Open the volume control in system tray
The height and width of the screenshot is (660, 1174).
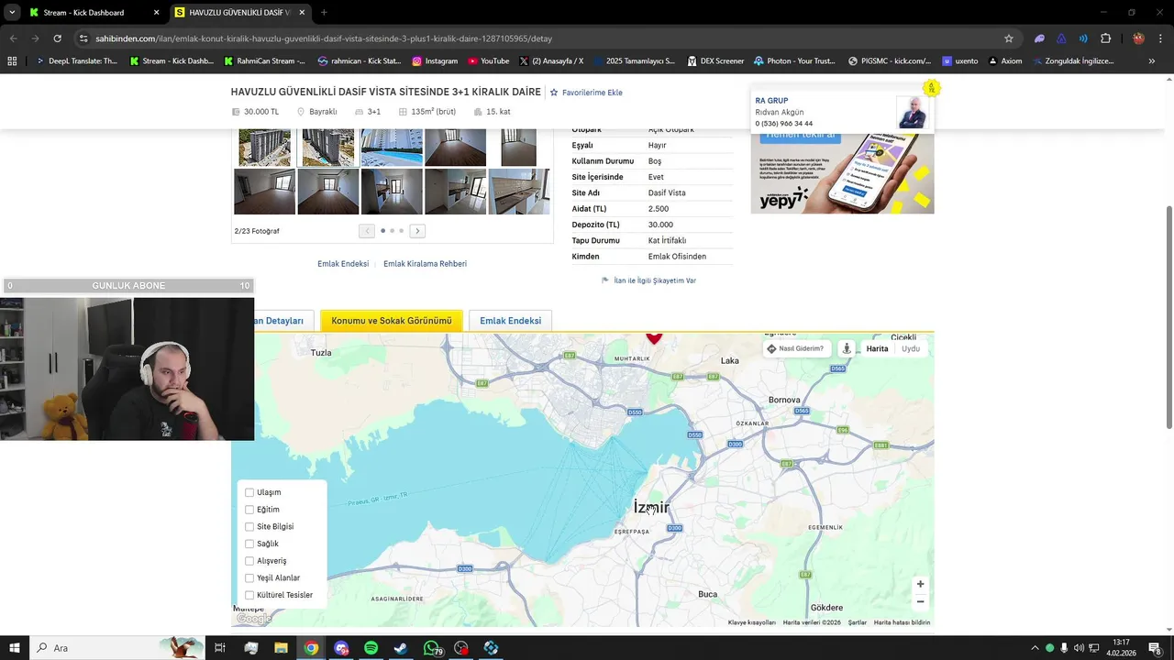click(1079, 648)
